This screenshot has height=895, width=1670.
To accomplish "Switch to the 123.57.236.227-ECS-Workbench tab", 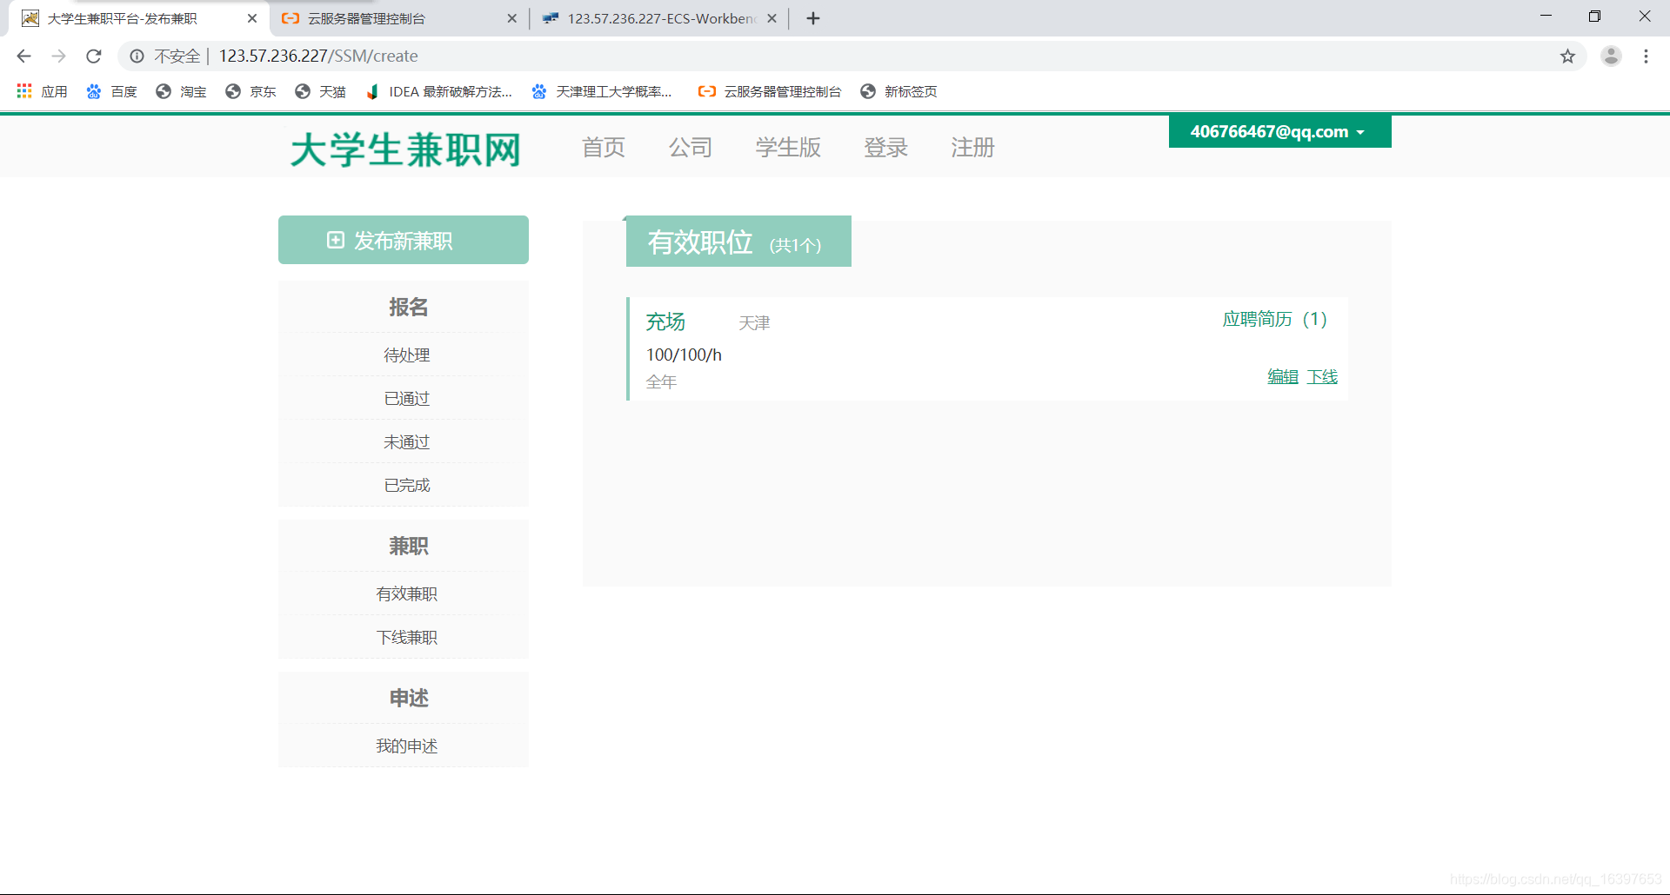I will [658, 18].
